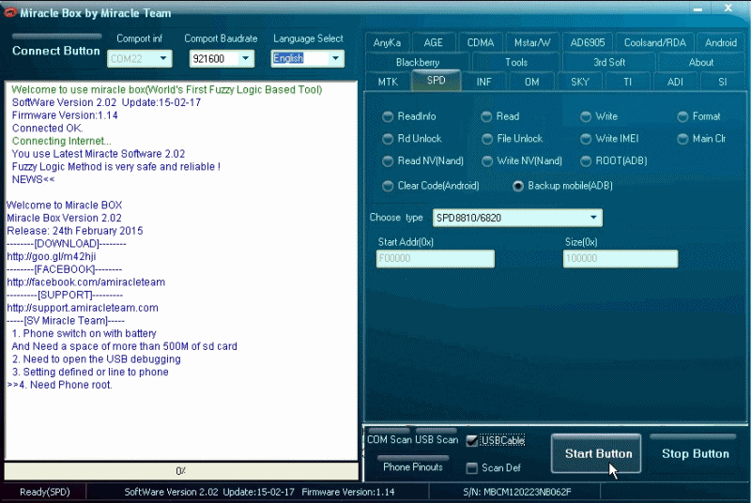Open the TI tab

click(x=627, y=82)
